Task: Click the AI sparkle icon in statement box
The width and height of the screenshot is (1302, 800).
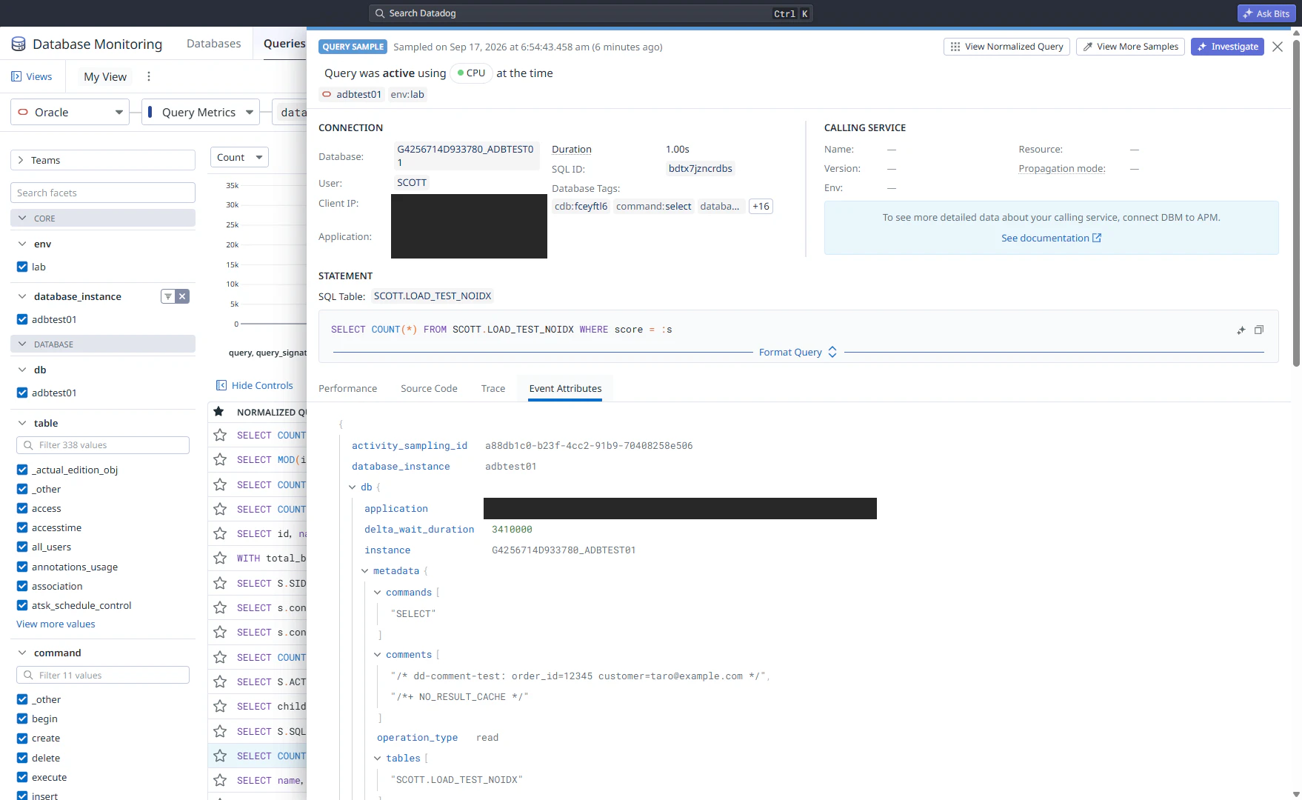Action: coord(1241,330)
